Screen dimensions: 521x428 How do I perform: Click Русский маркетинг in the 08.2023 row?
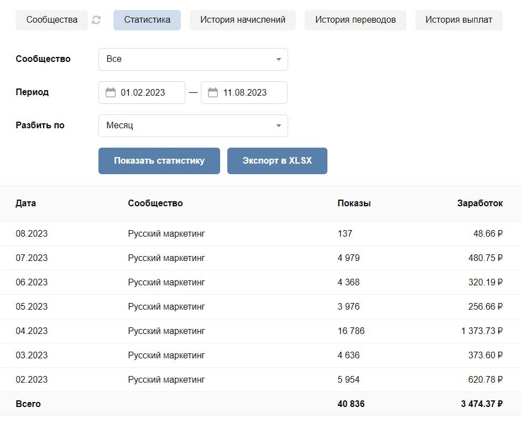pos(166,234)
